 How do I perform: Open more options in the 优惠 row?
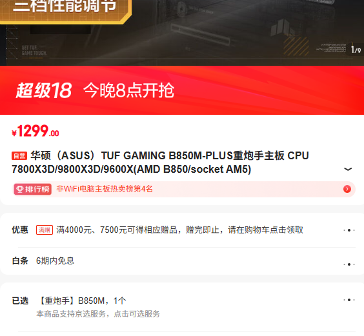349,230
